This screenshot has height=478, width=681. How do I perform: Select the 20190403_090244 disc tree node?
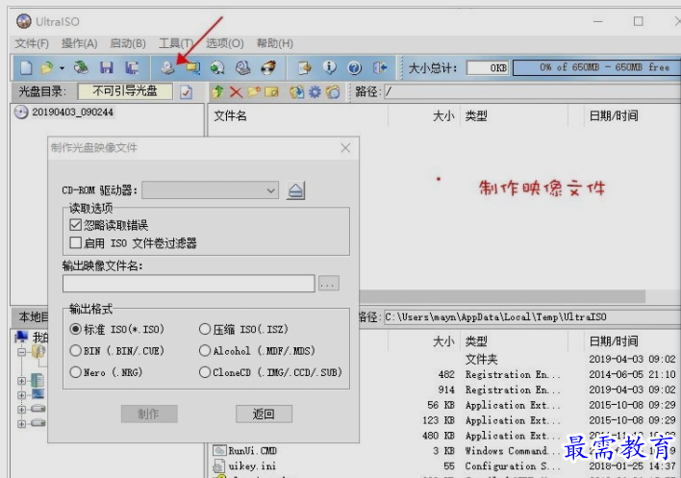click(x=72, y=112)
